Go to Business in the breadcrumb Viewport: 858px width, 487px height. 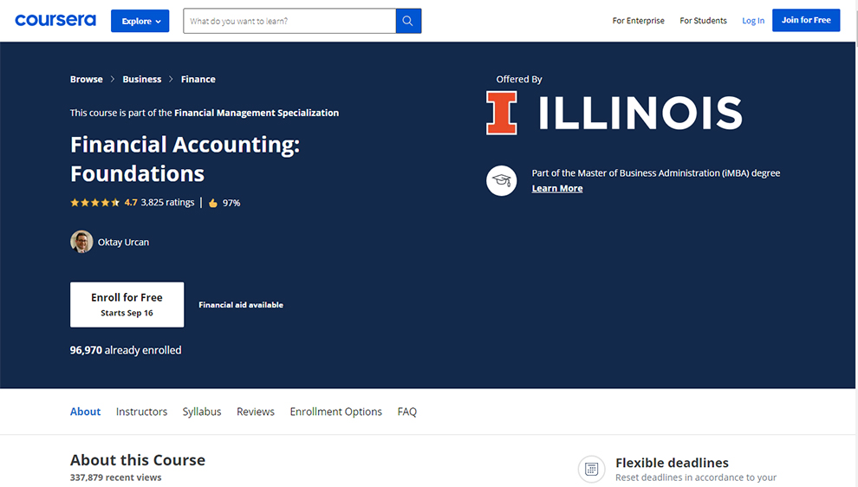click(x=142, y=79)
